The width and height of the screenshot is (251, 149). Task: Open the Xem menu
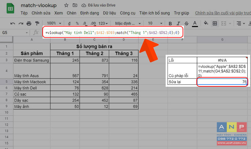(x=58, y=13)
